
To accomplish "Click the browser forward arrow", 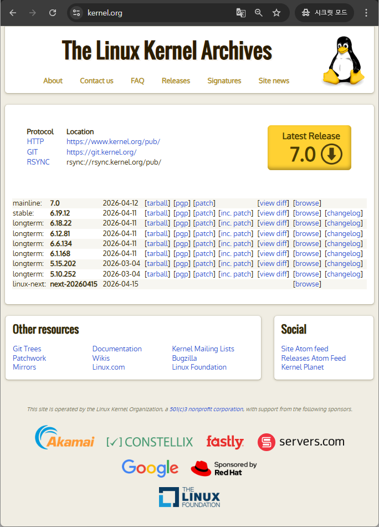I will (33, 13).
